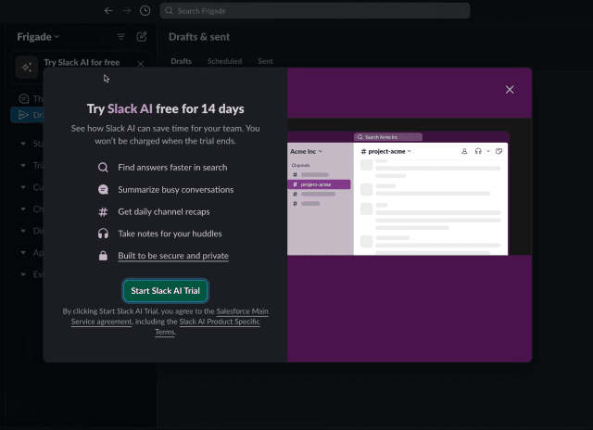Switch to the Scheduled tab

224,61
